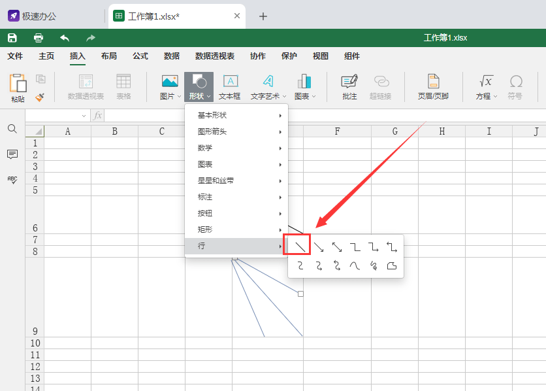Open the Name Box dropdown
Screen dimensions: 546x391
(83, 114)
